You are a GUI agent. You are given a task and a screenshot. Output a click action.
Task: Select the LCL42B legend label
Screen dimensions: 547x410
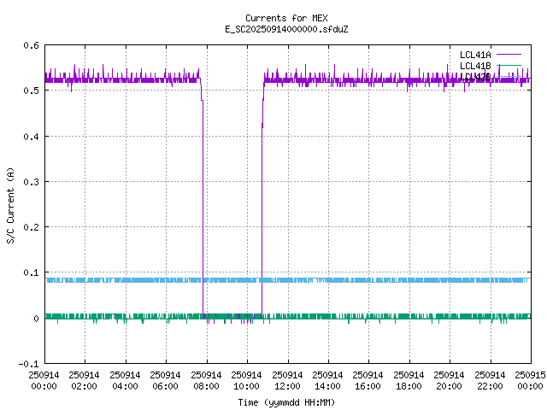(475, 77)
